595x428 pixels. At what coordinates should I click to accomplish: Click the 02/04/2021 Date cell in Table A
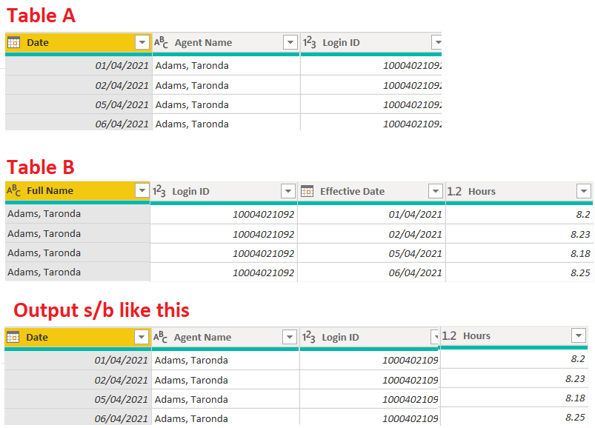(79, 85)
